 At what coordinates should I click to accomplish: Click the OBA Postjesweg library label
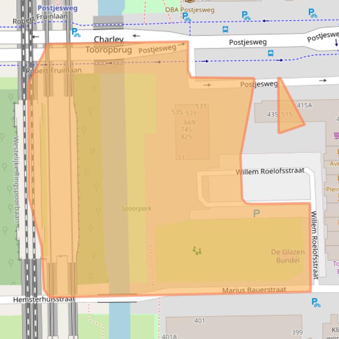(x=190, y=9)
